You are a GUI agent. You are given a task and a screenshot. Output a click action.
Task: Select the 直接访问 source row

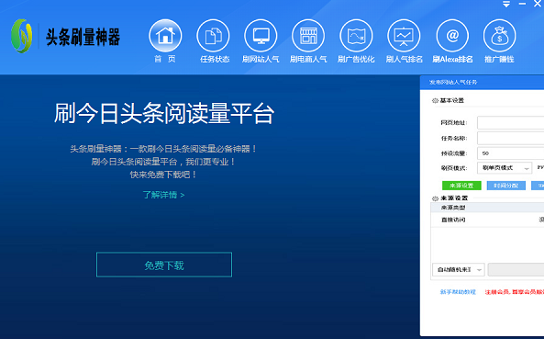(487, 220)
